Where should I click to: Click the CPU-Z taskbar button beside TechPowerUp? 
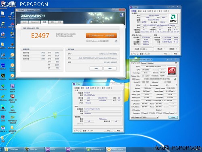tap(75, 150)
